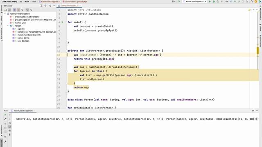This screenshot has width=262, height=147.
Task: Click the wrench icon in Run panel
Action: pos(5,119)
